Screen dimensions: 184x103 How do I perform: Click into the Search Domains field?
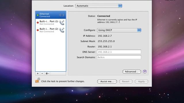coord(119,57)
